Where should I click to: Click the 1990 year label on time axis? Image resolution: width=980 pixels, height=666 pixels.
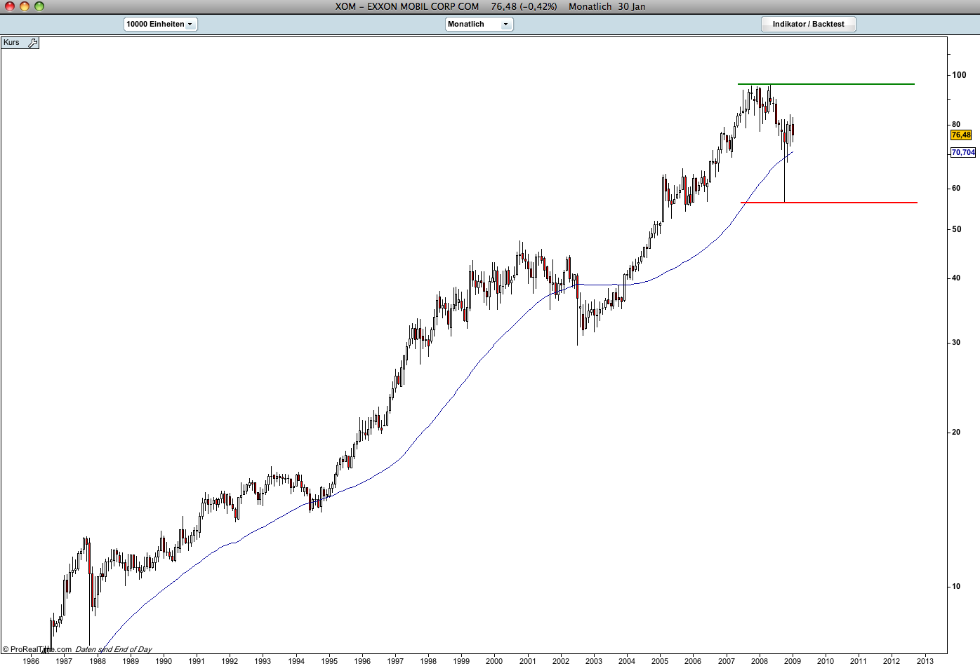pyautogui.click(x=164, y=660)
